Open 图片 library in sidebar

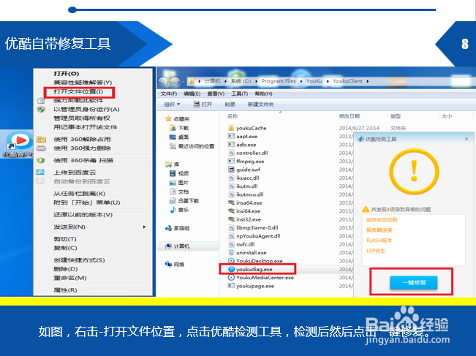[x=184, y=183]
